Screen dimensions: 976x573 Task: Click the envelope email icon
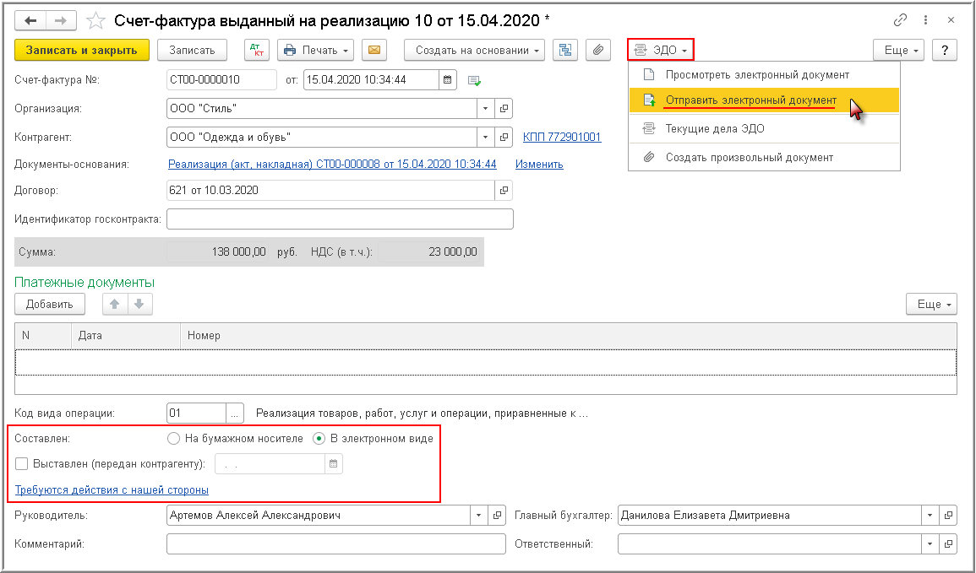[x=373, y=51]
